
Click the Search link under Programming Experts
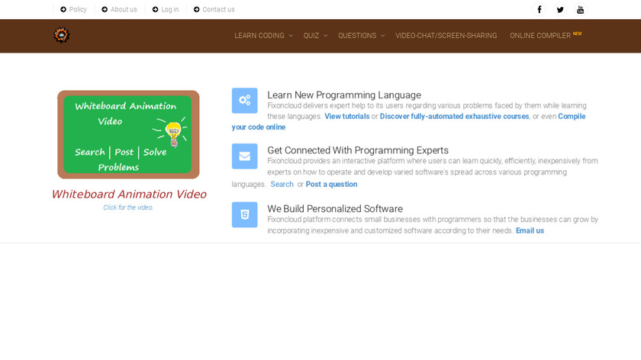[282, 185]
